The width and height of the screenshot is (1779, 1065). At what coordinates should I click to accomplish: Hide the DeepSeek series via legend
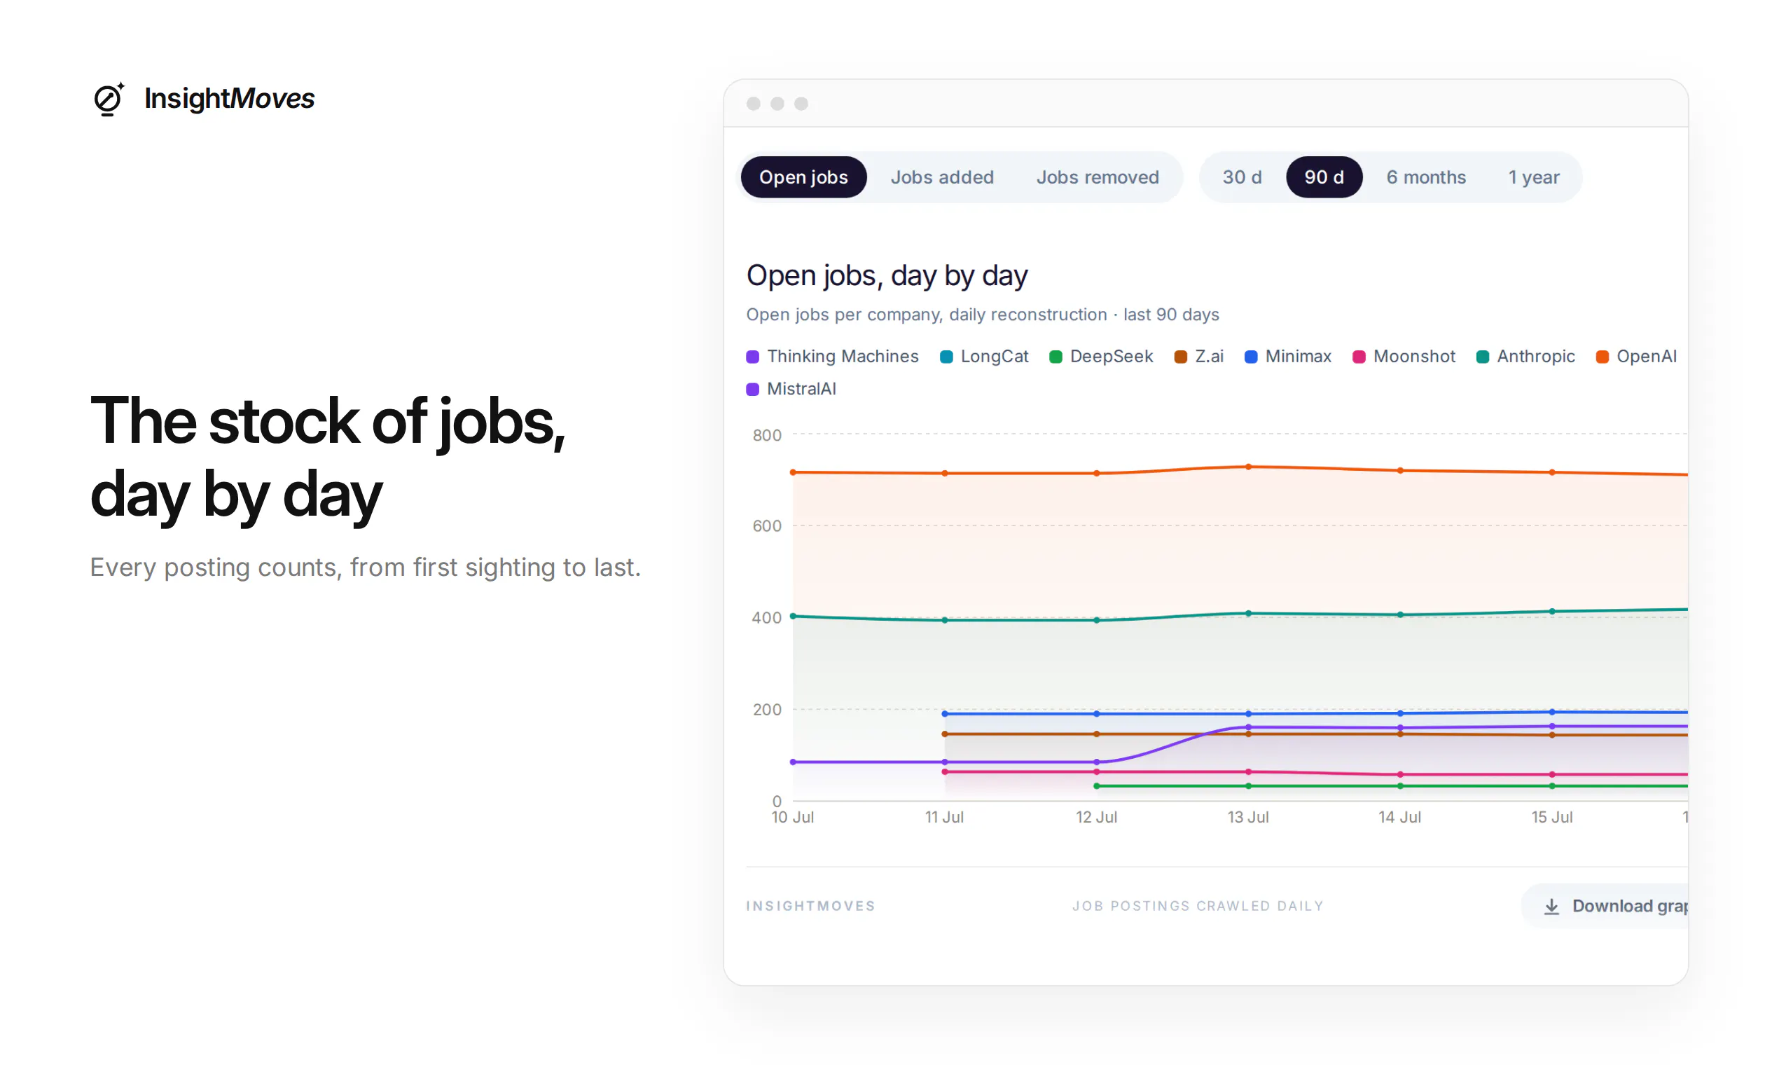tap(1101, 357)
